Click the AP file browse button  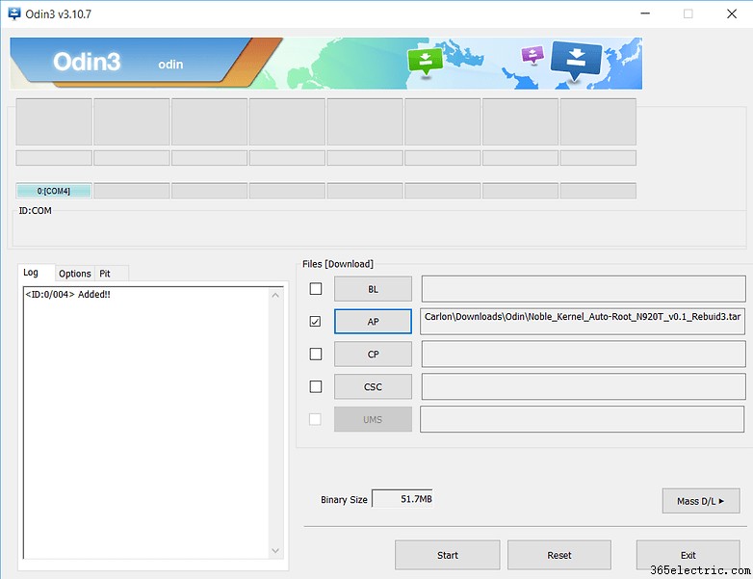(374, 322)
